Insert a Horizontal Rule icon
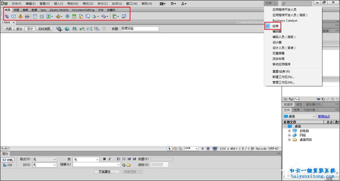This screenshot has height=181, width=340. click(x=27, y=16)
